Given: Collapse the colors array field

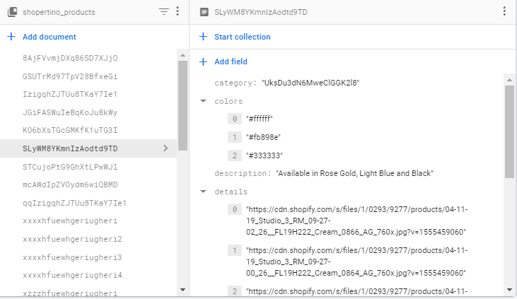Looking at the screenshot, I should (204, 102).
